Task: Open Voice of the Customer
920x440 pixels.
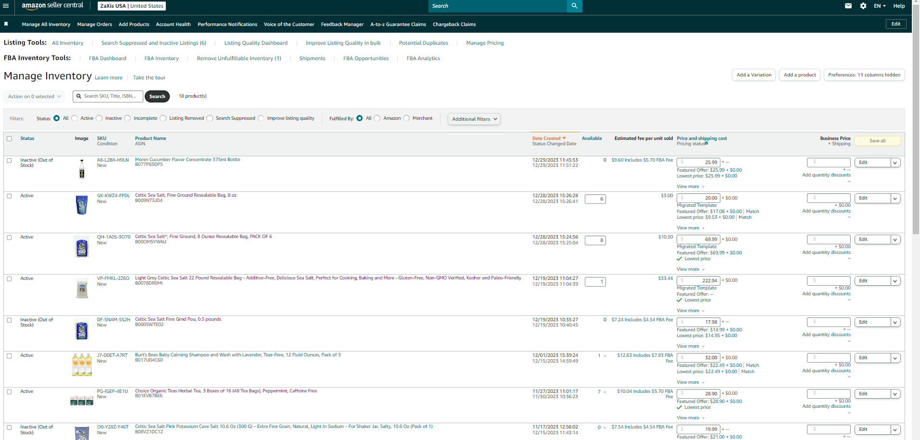Action: tap(289, 24)
